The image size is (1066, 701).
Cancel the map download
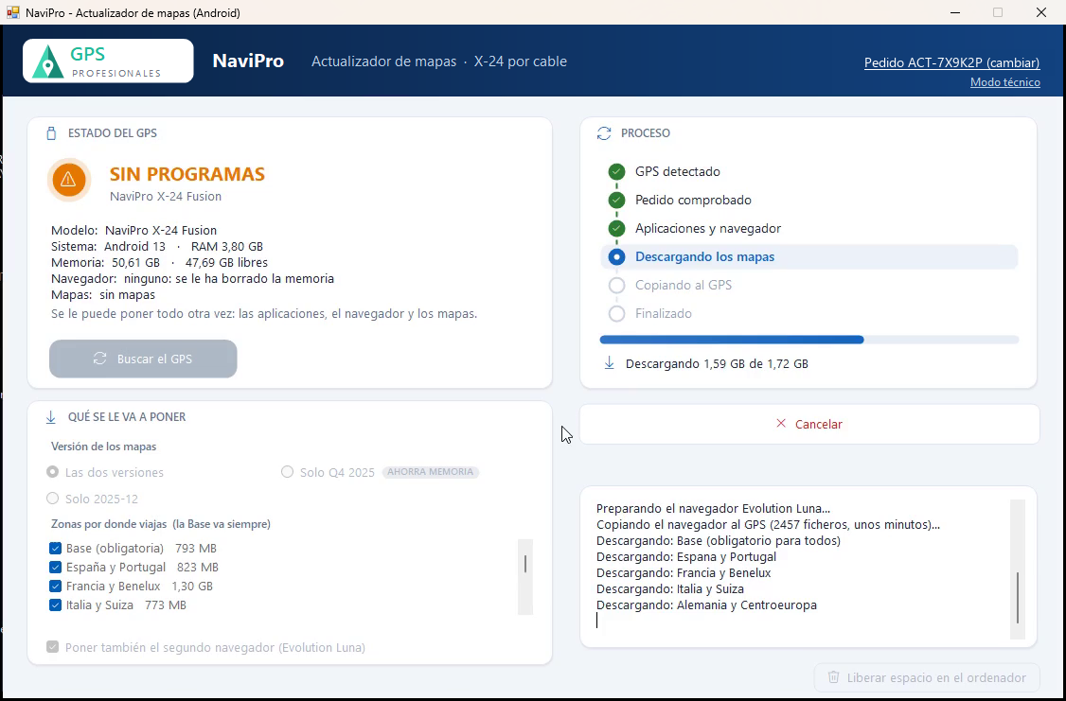pyautogui.click(x=809, y=424)
